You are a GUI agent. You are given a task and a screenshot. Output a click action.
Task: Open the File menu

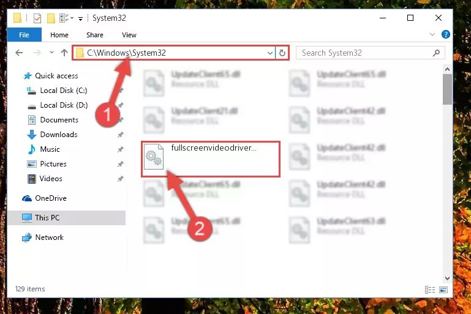pyautogui.click(x=24, y=35)
